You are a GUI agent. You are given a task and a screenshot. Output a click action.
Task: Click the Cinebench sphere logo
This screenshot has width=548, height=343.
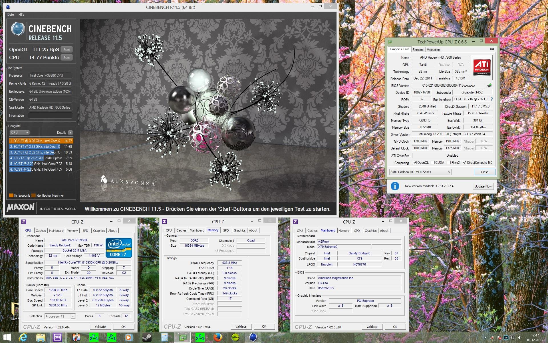(17, 29)
